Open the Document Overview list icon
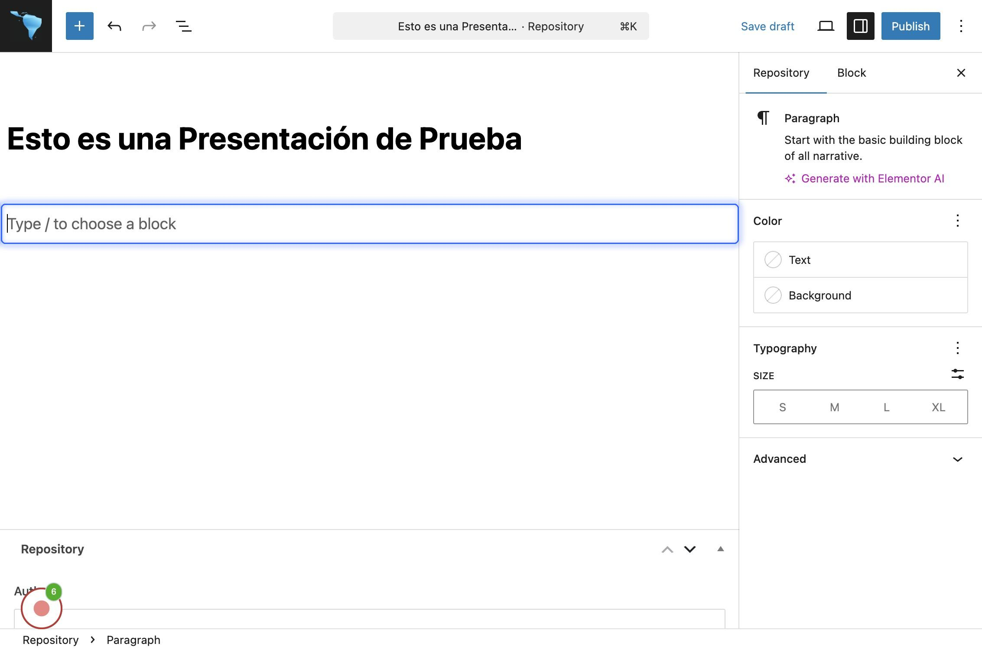The height and width of the screenshot is (650, 982). [x=183, y=26]
